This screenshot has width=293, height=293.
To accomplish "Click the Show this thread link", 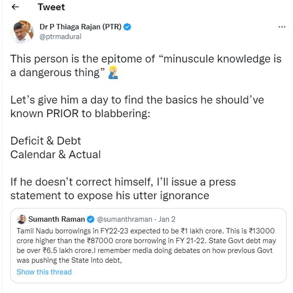I will tap(44, 272).
